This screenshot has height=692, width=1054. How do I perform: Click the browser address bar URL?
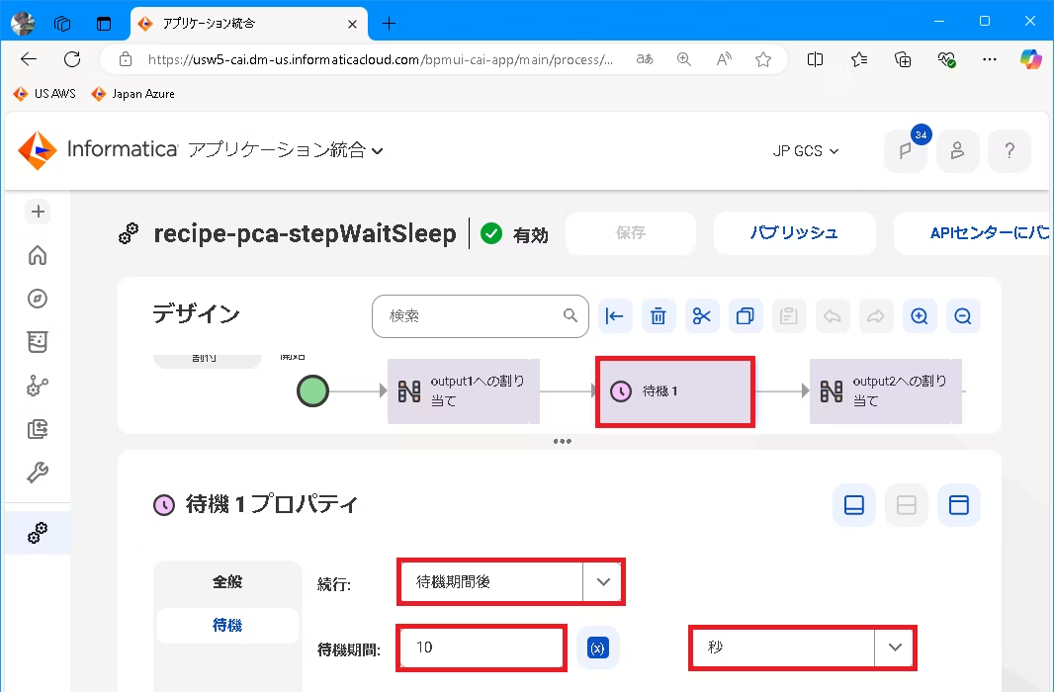380,59
